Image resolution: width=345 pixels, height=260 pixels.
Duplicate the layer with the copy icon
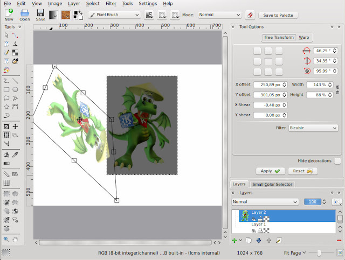pyautogui.click(x=249, y=241)
